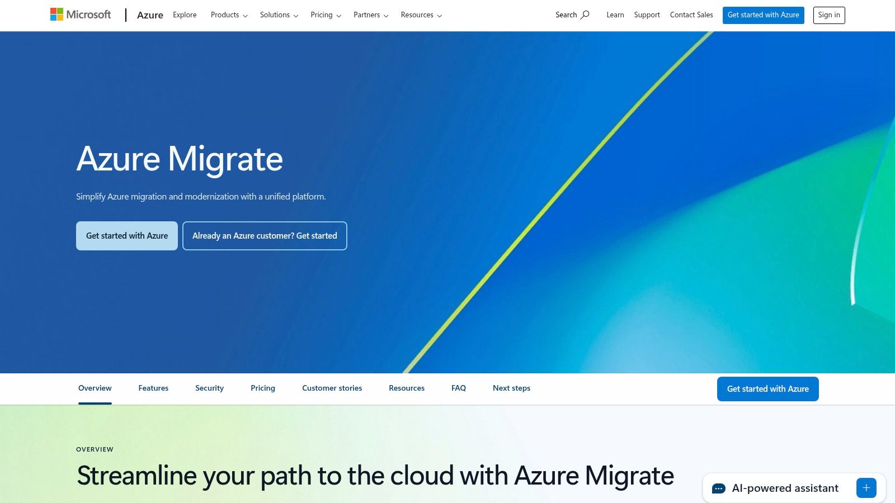The width and height of the screenshot is (895, 503).
Task: Jump to the FAQ section tab
Action: (458, 388)
